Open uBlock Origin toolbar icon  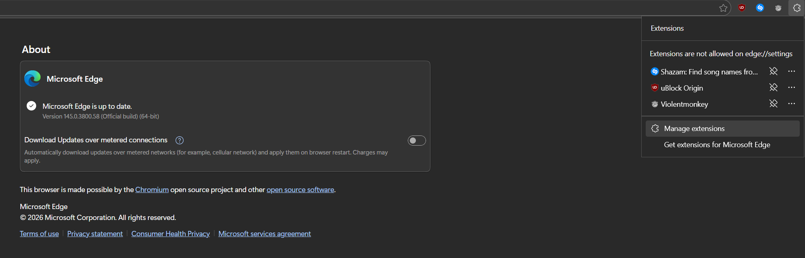(742, 8)
